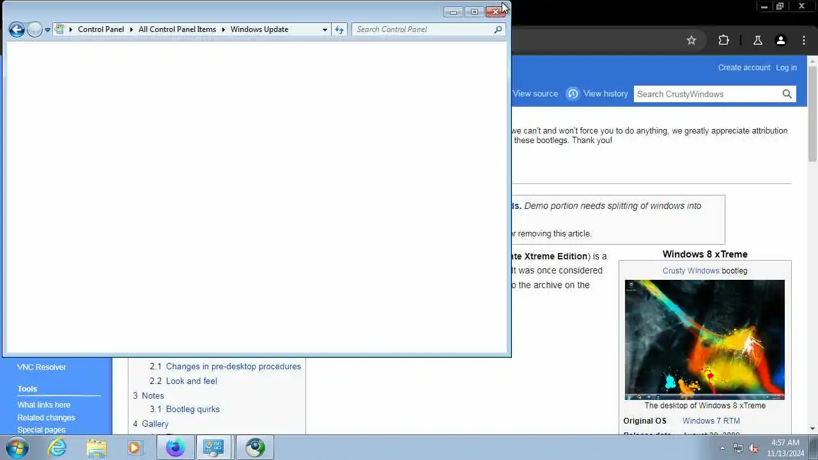Maximize the Control Panel window
Screen dimensions: 818x460
point(474,11)
